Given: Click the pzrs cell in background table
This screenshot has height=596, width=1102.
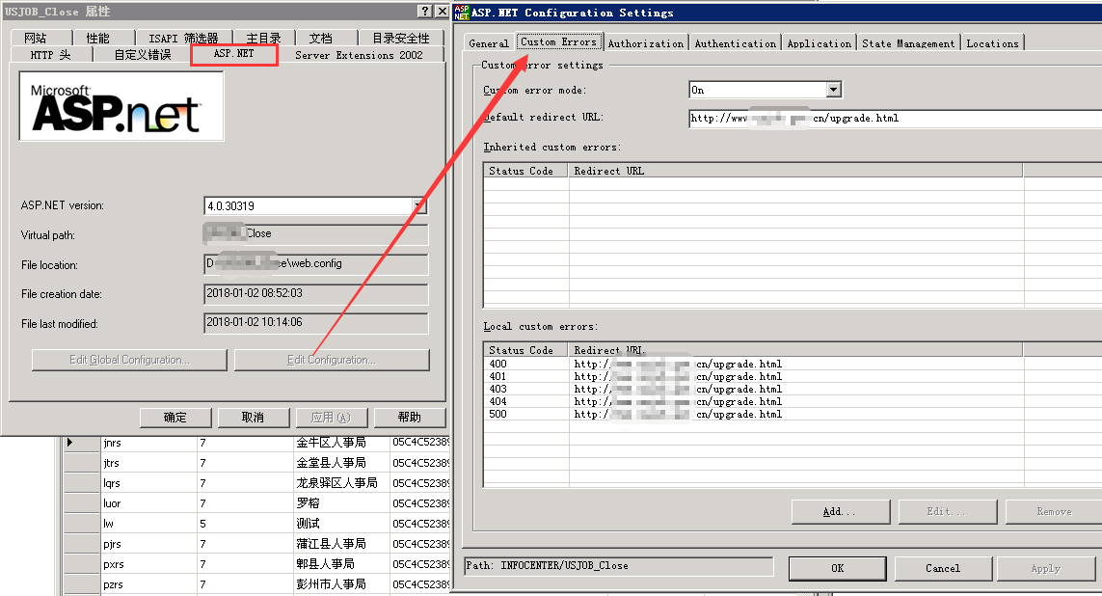Looking at the screenshot, I should (x=148, y=584).
